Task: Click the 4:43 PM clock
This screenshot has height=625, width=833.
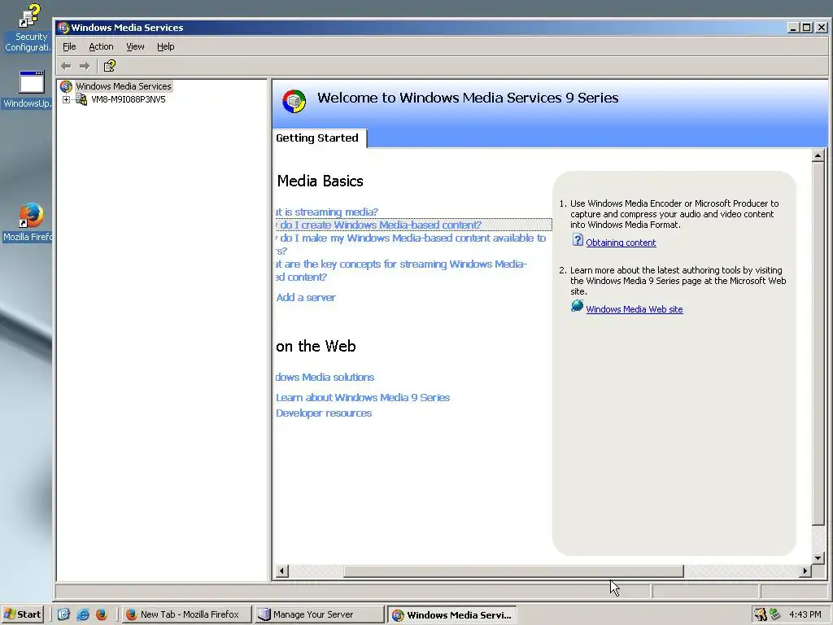Action: [805, 614]
